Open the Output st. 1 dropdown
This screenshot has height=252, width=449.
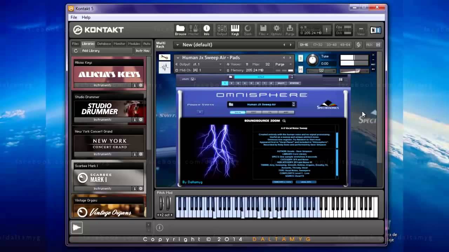coord(199,64)
